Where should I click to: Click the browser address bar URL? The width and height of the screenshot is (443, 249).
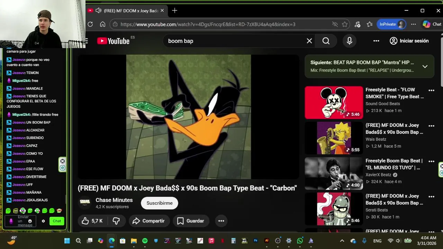click(x=208, y=24)
